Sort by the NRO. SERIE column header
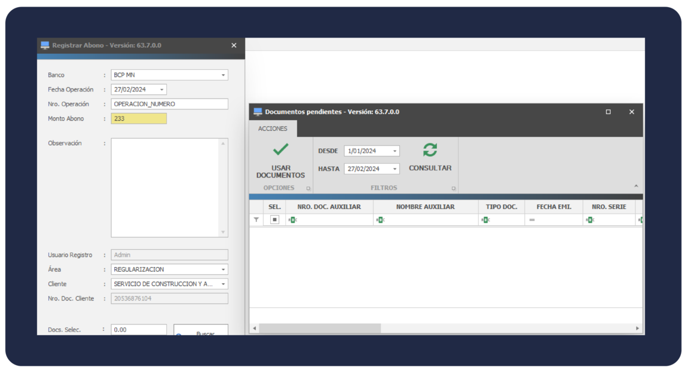 point(609,207)
